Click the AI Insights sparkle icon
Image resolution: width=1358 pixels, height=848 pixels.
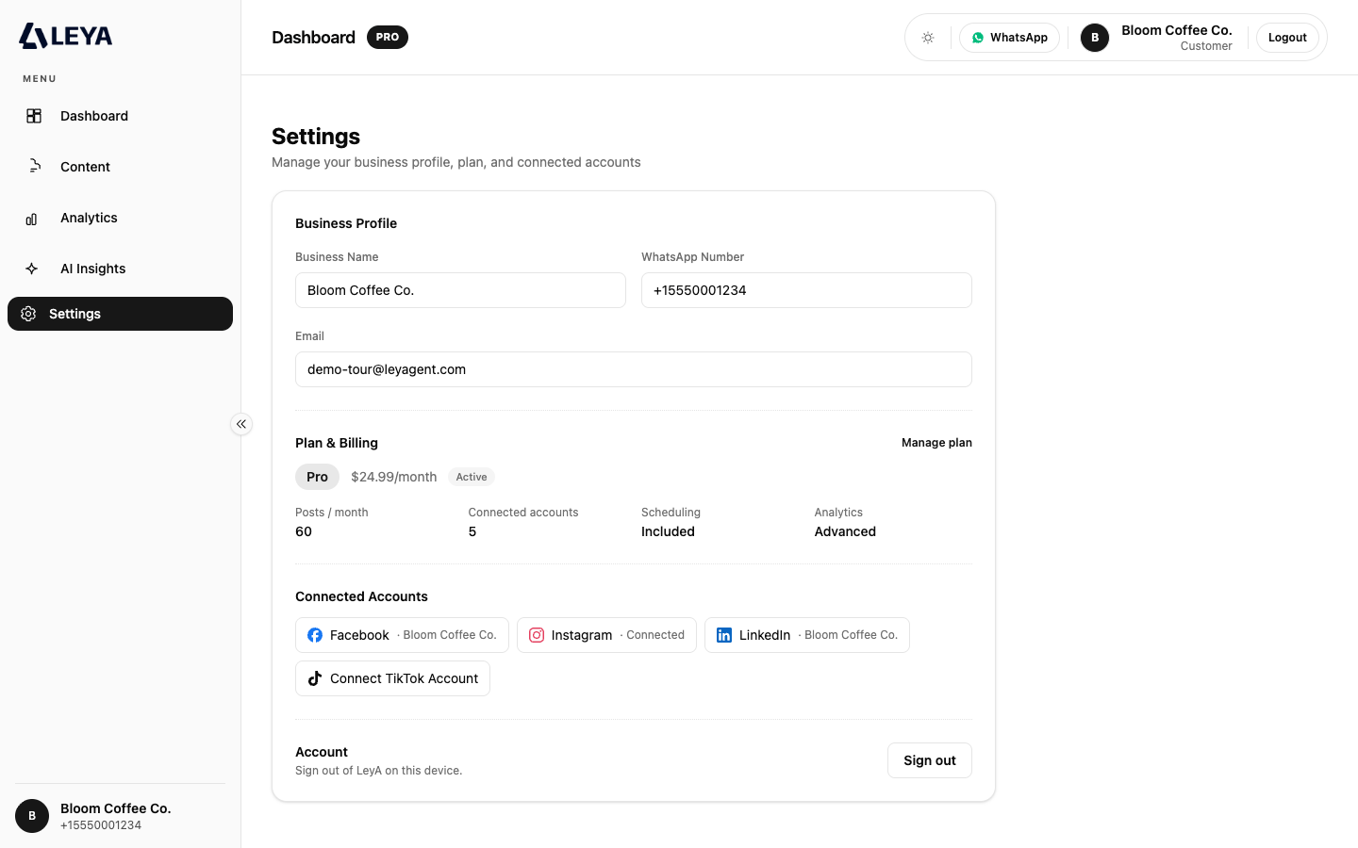(x=32, y=269)
